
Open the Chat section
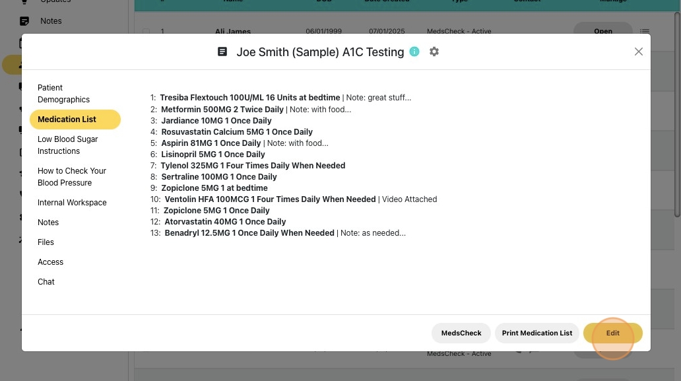46,282
